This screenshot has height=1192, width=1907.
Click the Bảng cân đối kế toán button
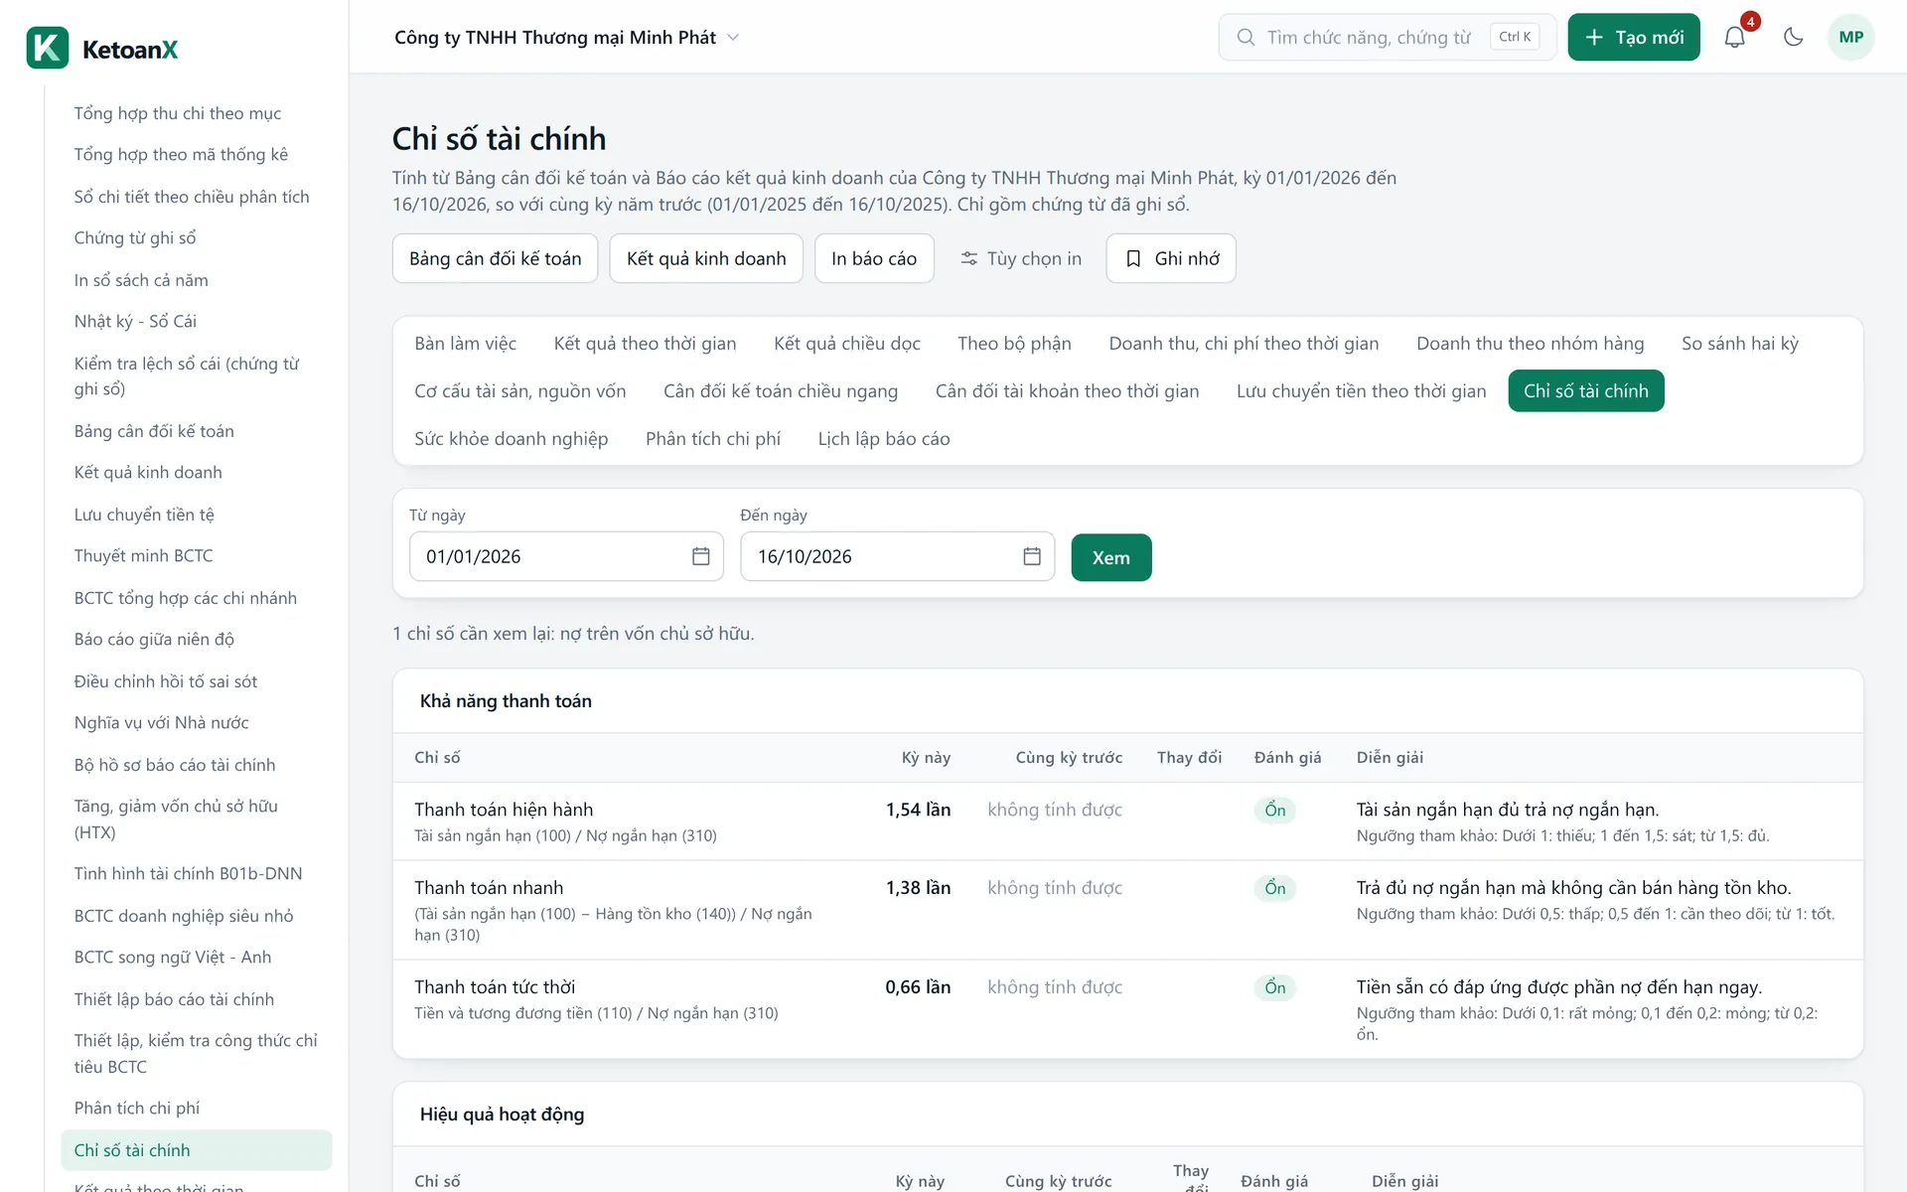496,258
